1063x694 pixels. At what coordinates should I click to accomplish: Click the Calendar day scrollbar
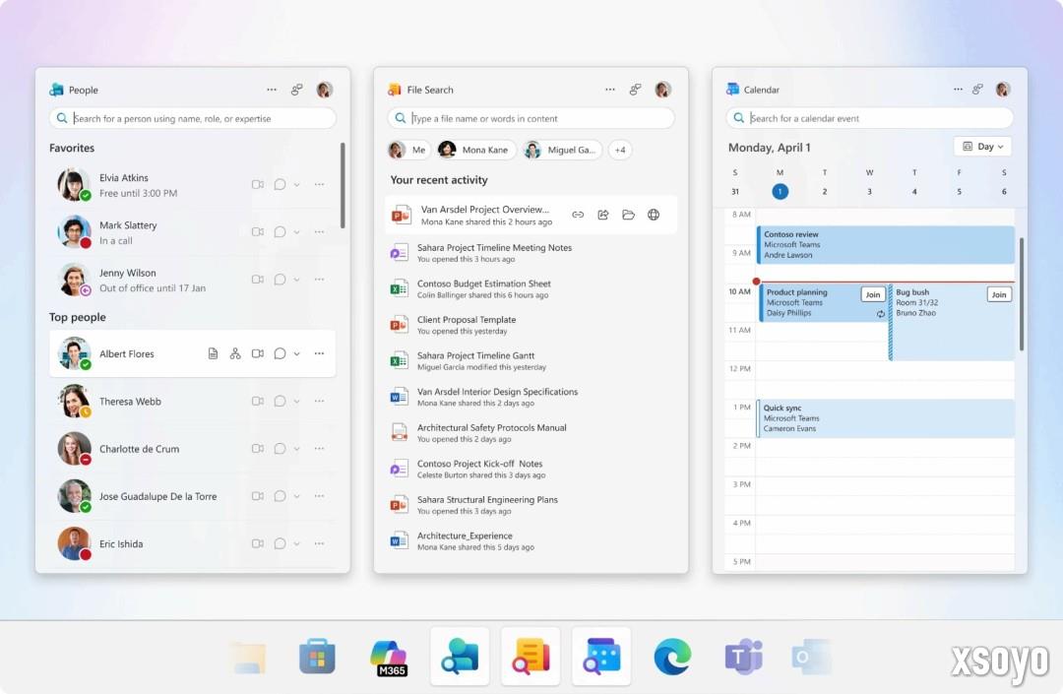pos(1021,293)
